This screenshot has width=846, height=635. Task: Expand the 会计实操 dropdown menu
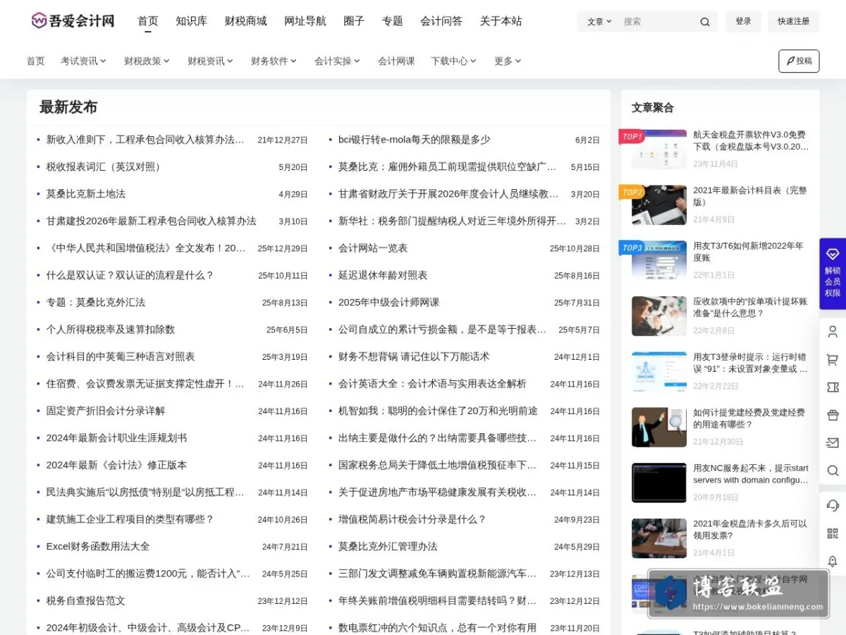(337, 61)
